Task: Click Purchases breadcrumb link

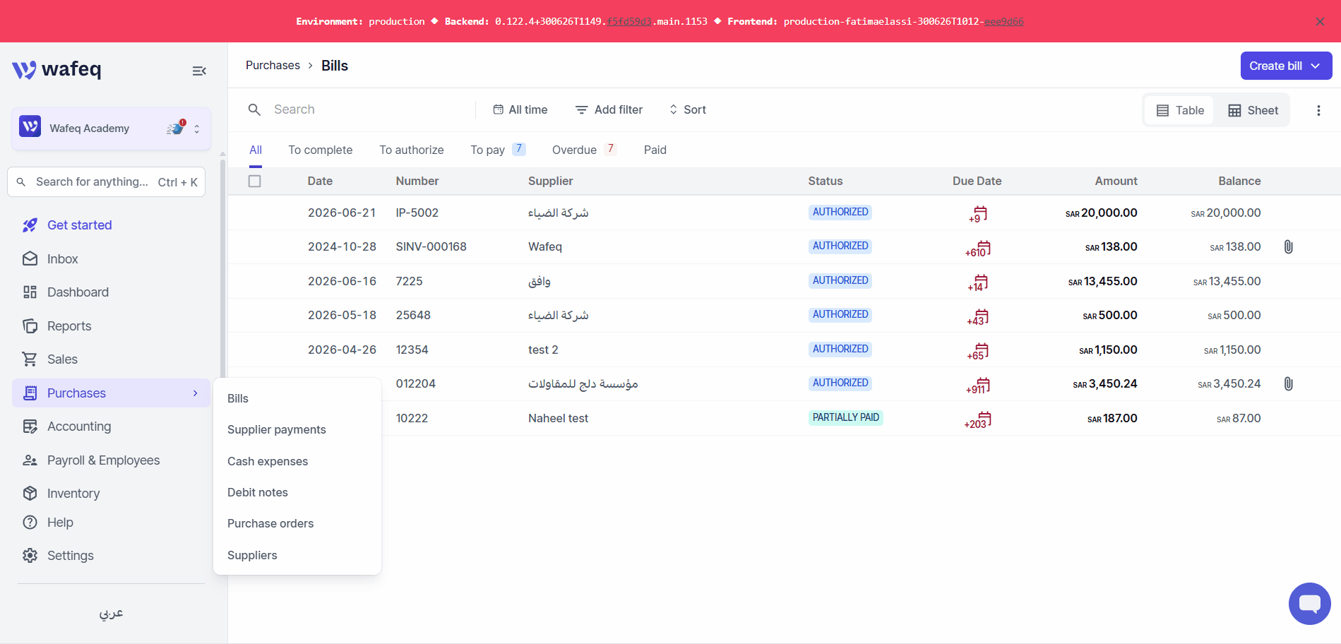Action: [273, 66]
